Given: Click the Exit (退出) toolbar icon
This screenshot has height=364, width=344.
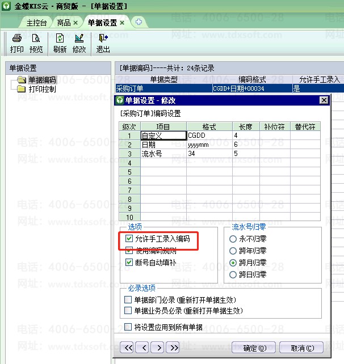Looking at the screenshot, I should [103, 43].
